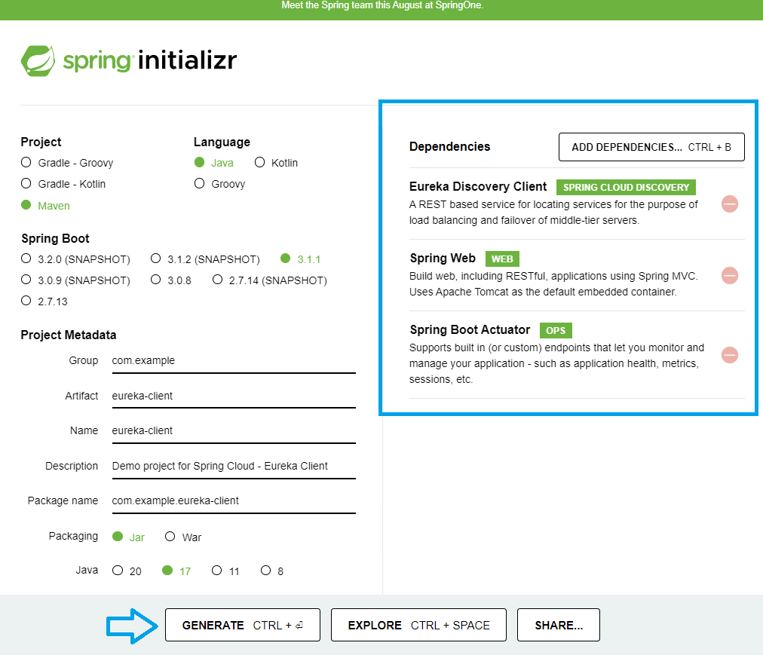Choose Groovy as the language
763x655 pixels.
tap(219, 184)
